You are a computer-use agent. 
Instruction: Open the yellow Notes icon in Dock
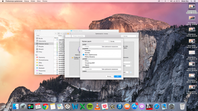(x=53, y=106)
